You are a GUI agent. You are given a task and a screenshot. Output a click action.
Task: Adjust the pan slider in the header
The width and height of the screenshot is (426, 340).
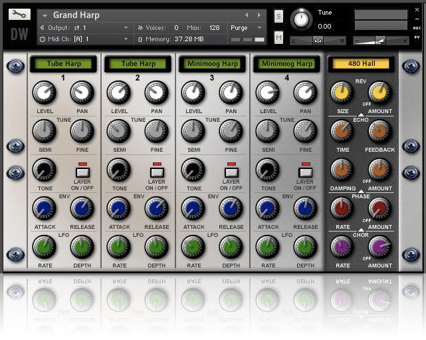[x=318, y=40]
